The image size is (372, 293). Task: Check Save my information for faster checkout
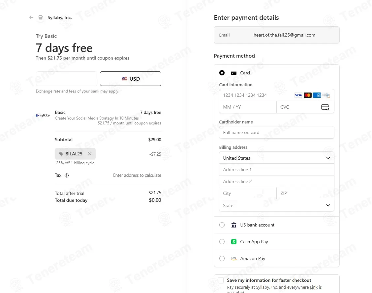point(221,280)
